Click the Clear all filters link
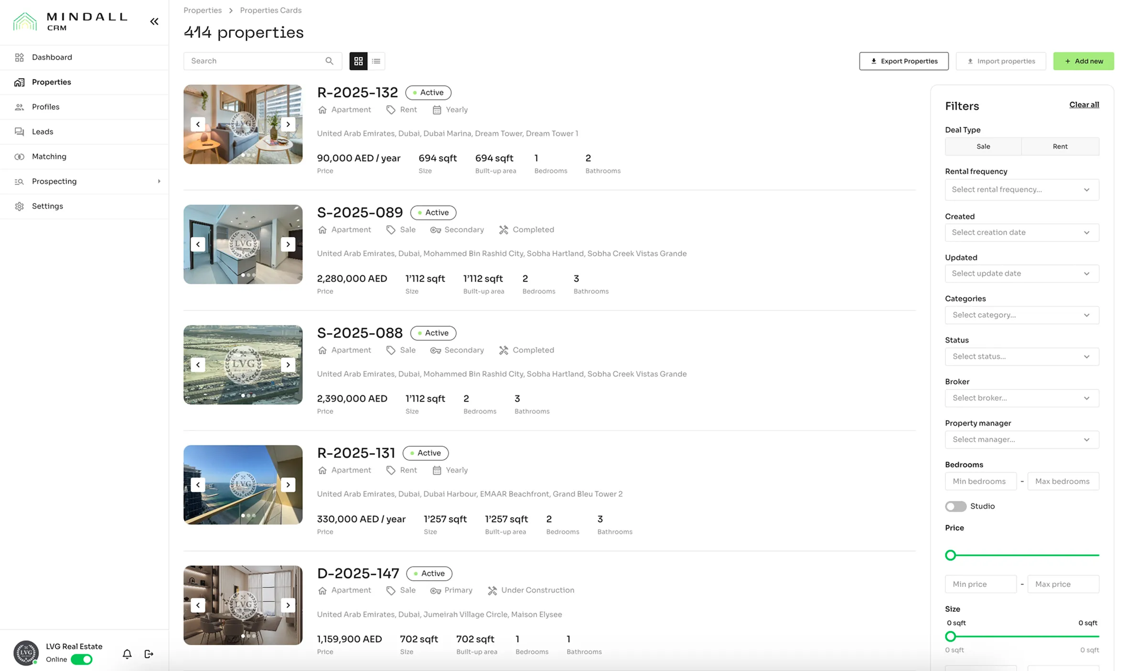Image resolution: width=1126 pixels, height=671 pixels. [x=1083, y=105]
